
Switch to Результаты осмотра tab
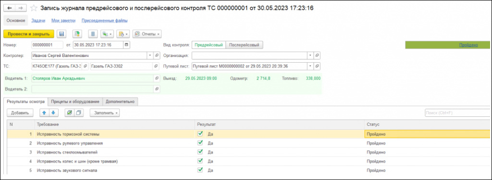point(26,101)
